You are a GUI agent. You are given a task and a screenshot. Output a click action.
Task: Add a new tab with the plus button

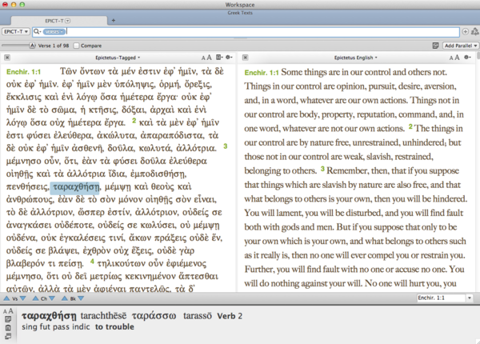114,21
